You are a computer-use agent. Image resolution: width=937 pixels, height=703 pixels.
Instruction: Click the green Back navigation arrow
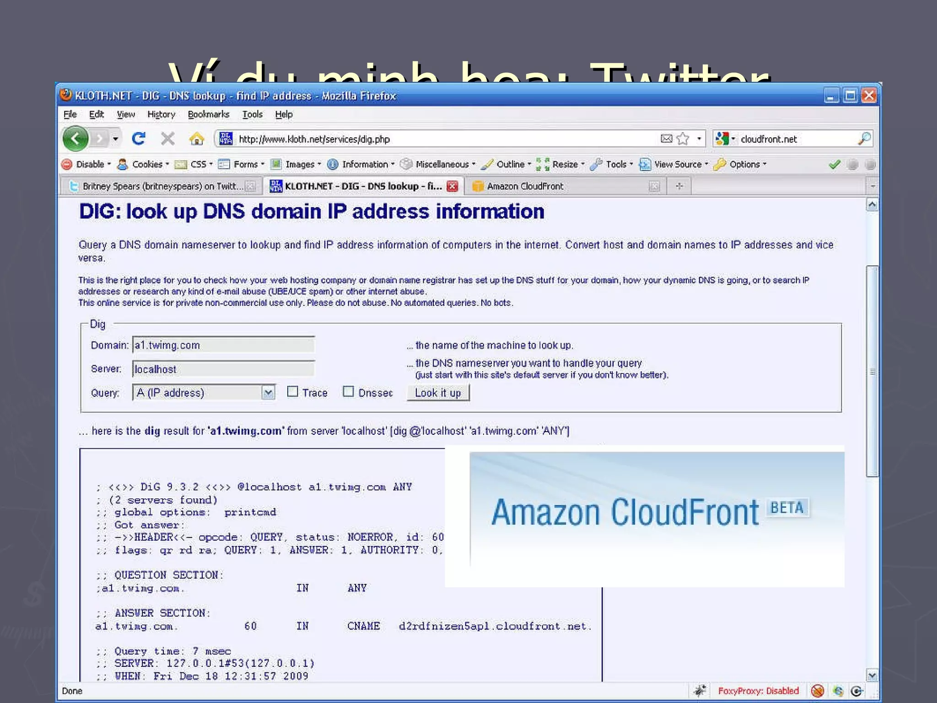[76, 138]
